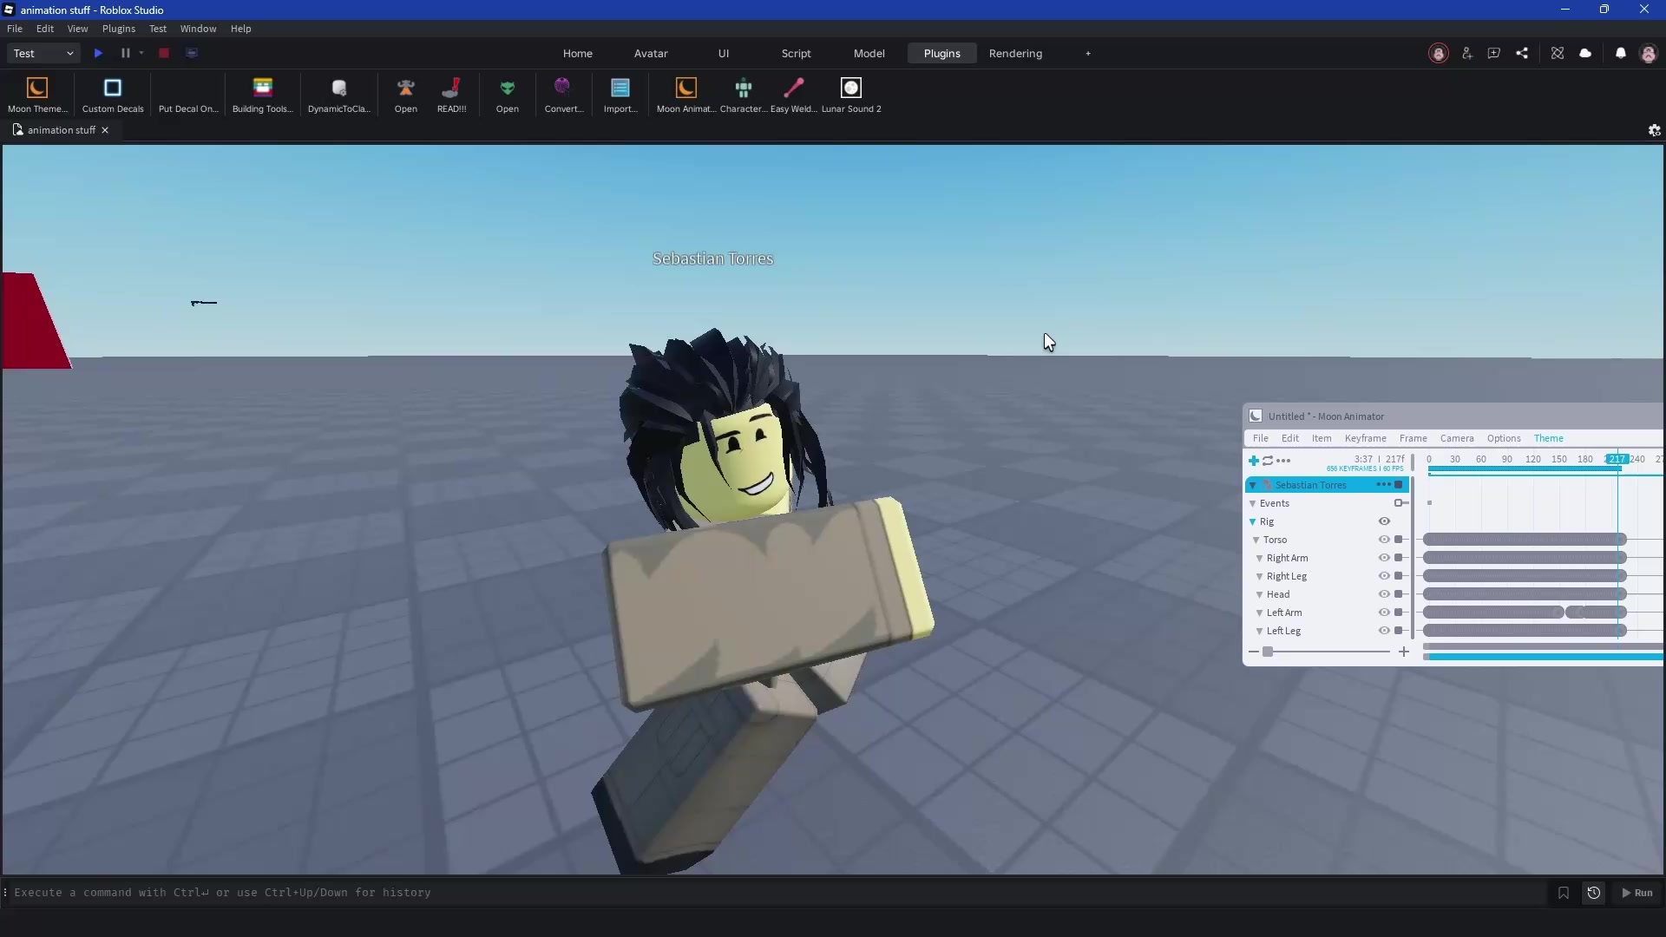Open Moon Animator Keyframe menu
This screenshot has height=937, width=1666.
(1365, 438)
